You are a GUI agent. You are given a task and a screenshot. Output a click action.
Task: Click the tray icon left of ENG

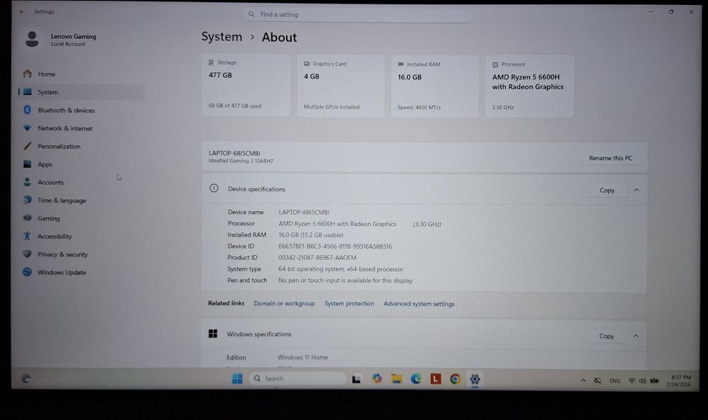598,381
